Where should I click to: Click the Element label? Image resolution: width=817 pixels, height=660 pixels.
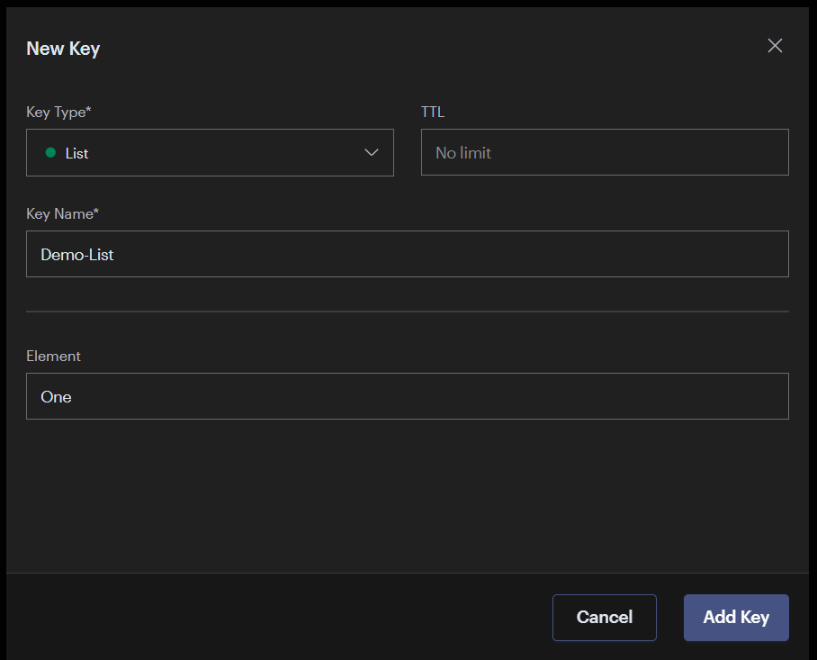click(53, 356)
